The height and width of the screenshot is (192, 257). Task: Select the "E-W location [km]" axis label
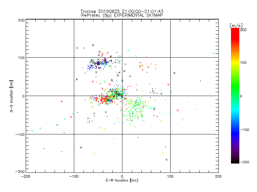tap(122, 180)
